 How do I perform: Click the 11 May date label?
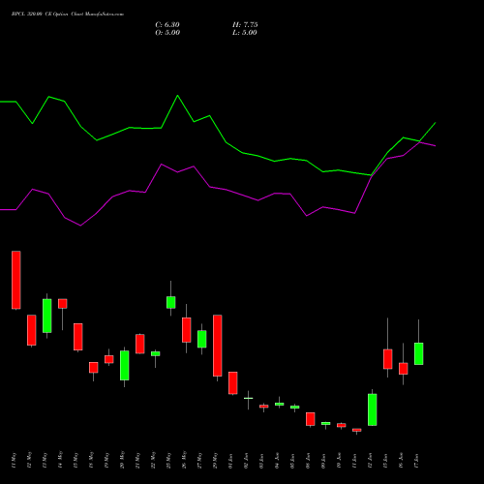14,461
